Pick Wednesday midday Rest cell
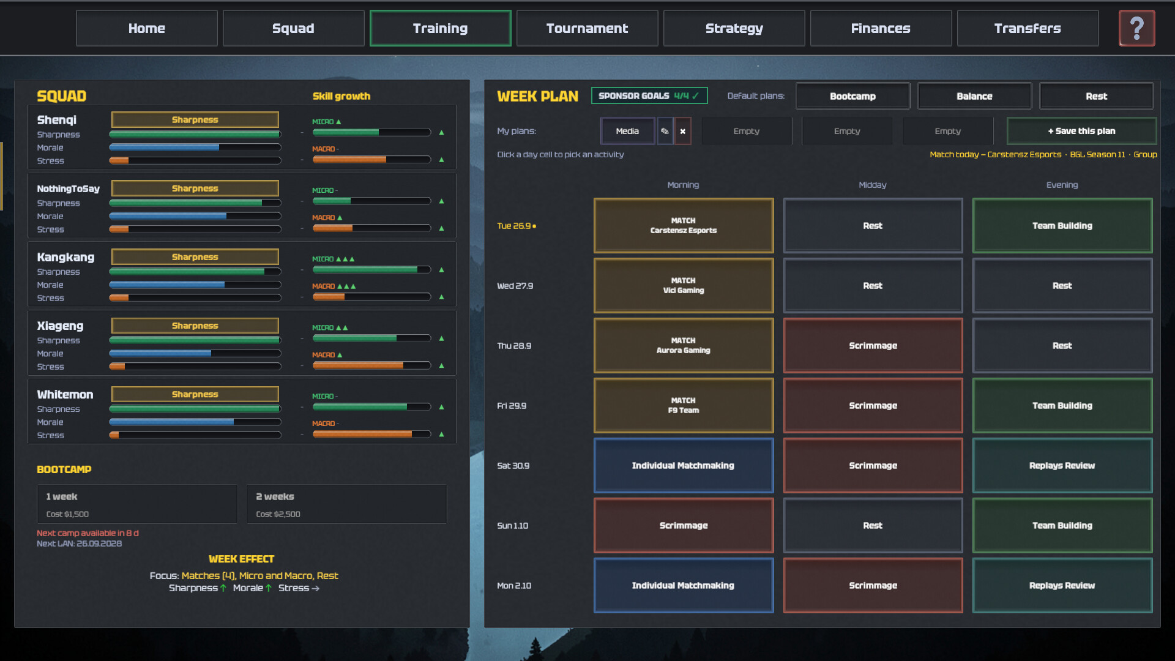 (873, 285)
